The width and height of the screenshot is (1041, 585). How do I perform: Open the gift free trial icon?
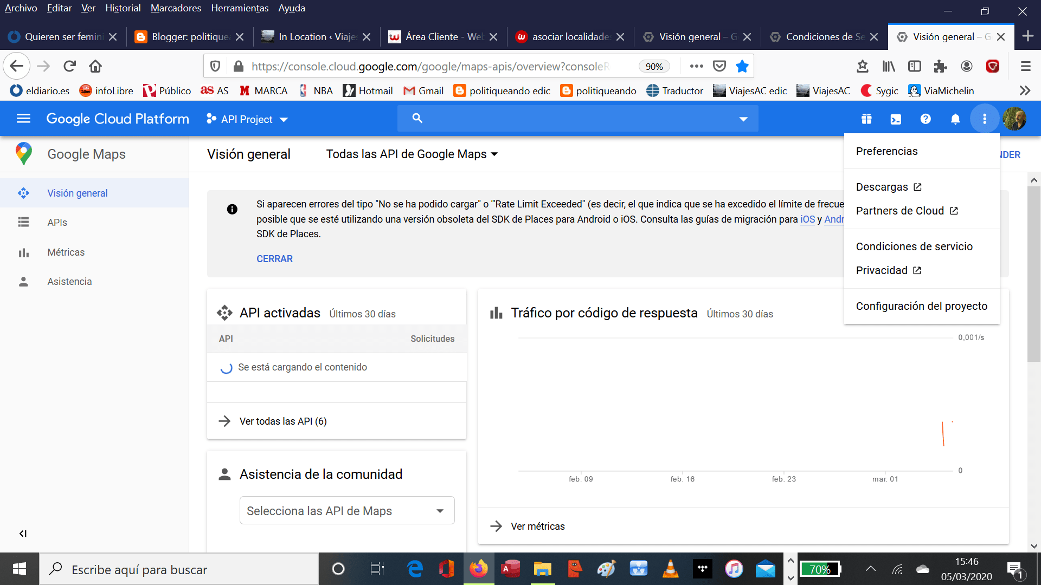(x=866, y=119)
